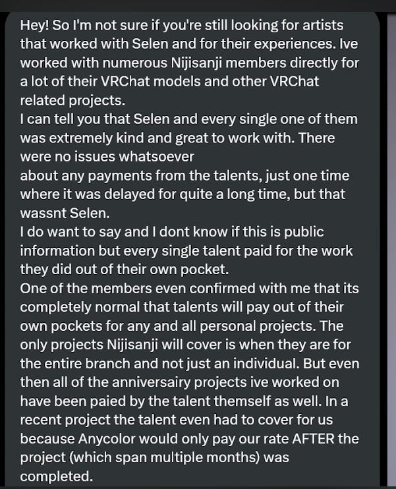This screenshot has width=396, height=489.
Task: Click the words "completely normal"
Action: tap(80, 308)
